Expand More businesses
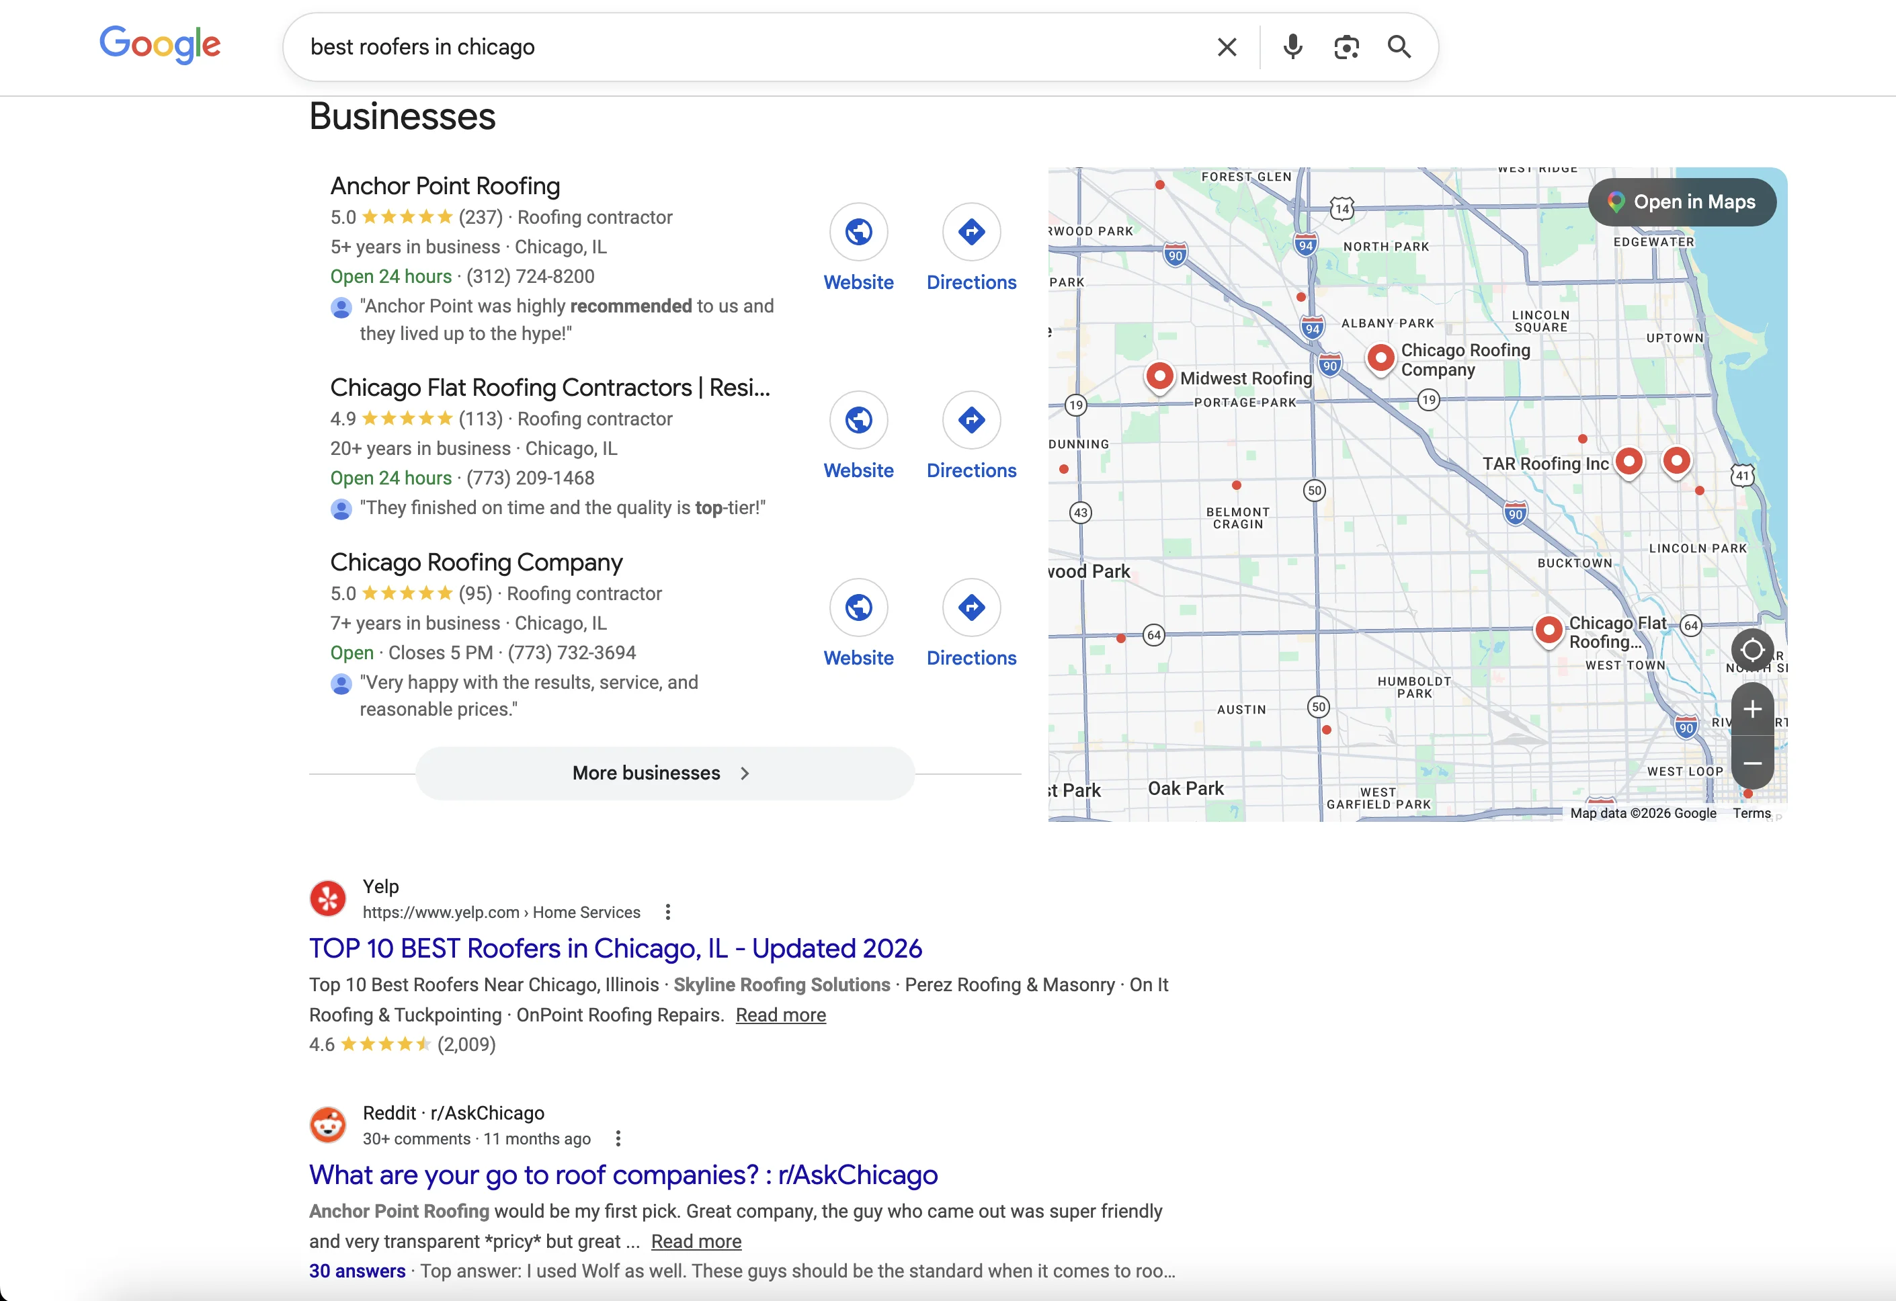Screen dimensions: 1896x1301 664,773
